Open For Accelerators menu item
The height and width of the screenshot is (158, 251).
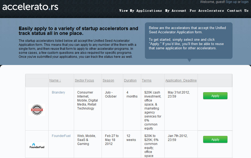pyautogui.click(x=207, y=11)
